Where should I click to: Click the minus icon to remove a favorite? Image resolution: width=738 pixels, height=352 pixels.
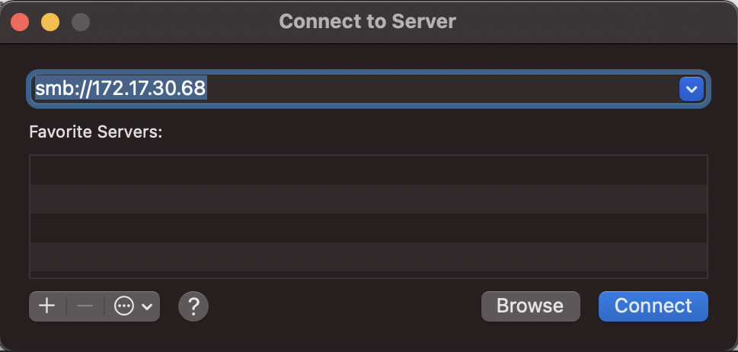point(85,306)
